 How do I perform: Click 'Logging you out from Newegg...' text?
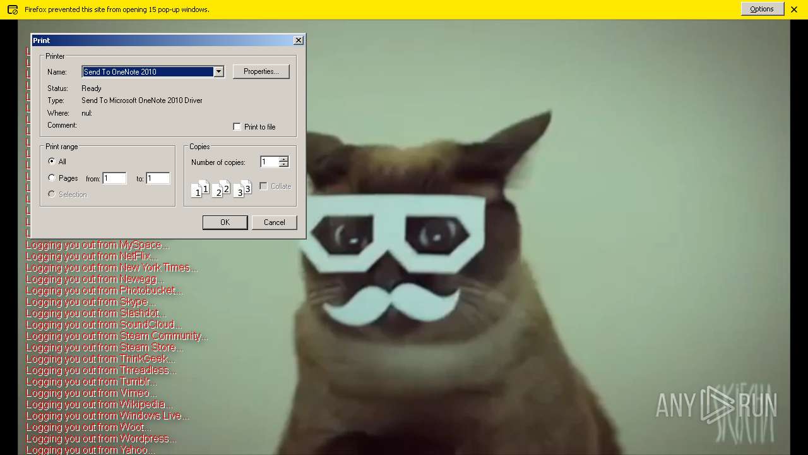[95, 279]
